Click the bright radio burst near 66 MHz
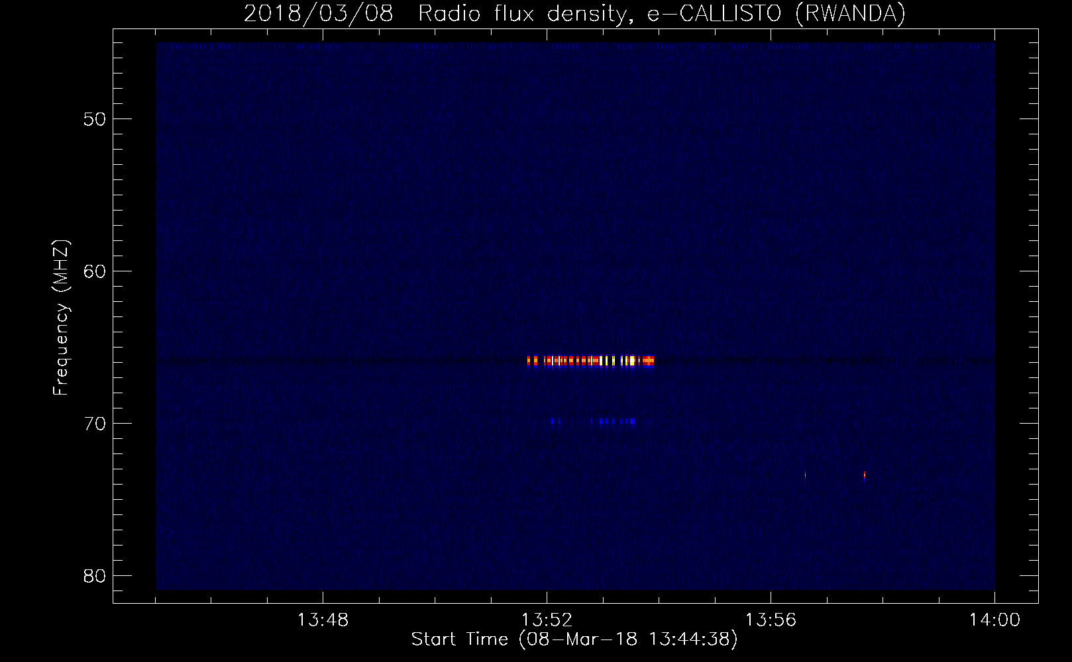The height and width of the screenshot is (662, 1072). click(590, 361)
